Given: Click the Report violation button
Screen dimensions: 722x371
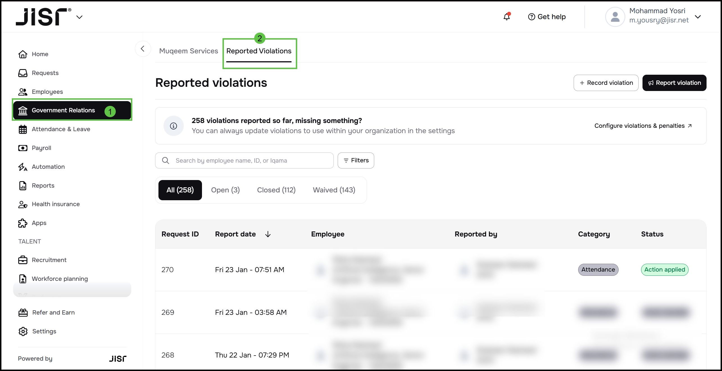Looking at the screenshot, I should [x=674, y=83].
